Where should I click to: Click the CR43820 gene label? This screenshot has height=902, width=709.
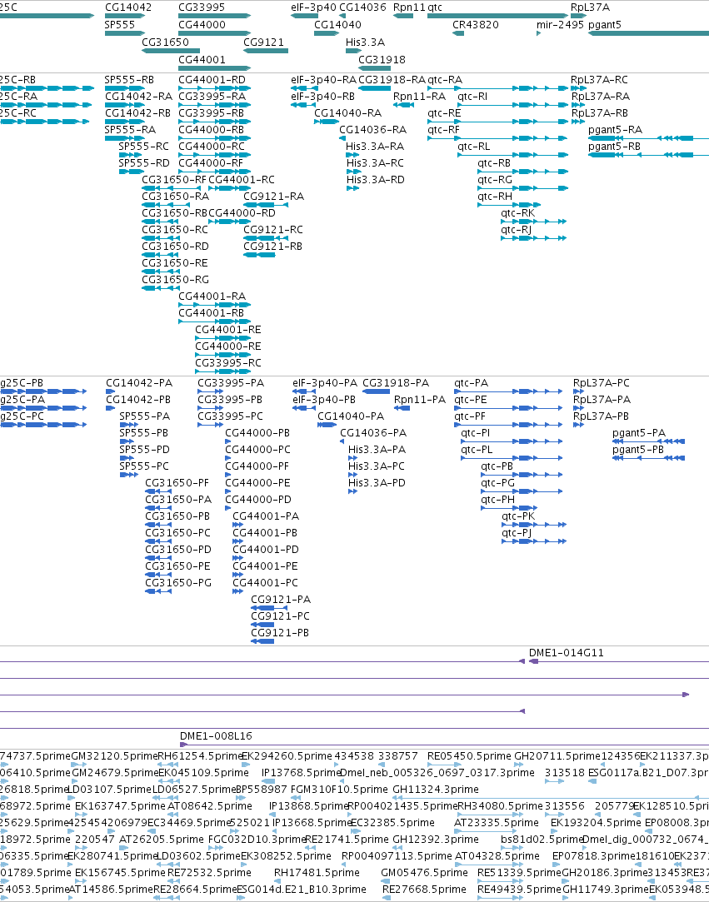(x=476, y=25)
